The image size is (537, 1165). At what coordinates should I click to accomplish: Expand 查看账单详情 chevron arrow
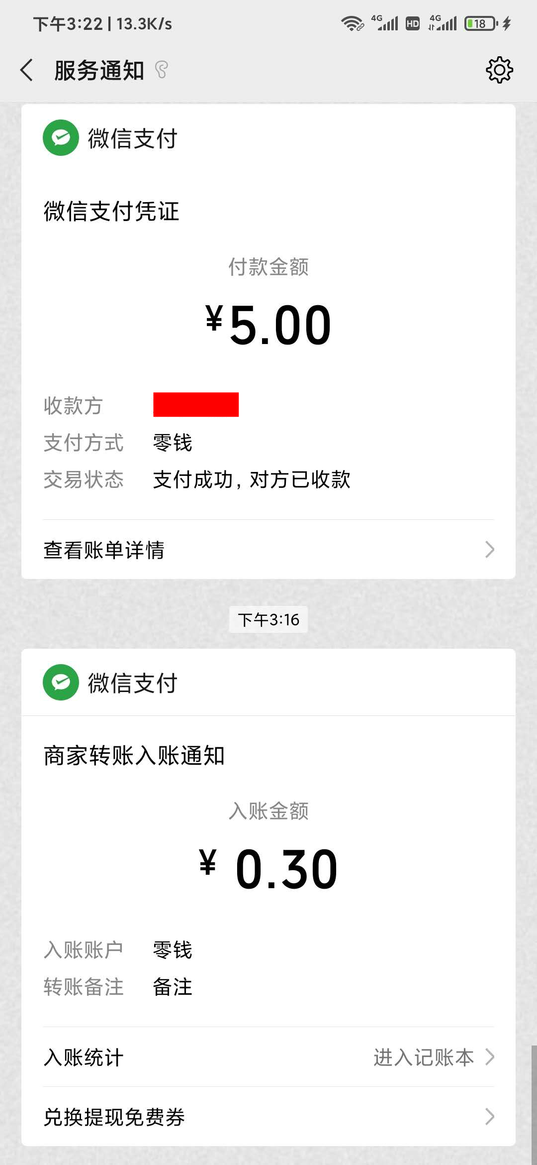490,550
